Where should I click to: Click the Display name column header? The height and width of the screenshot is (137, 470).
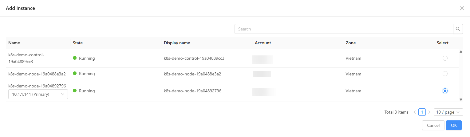click(177, 43)
